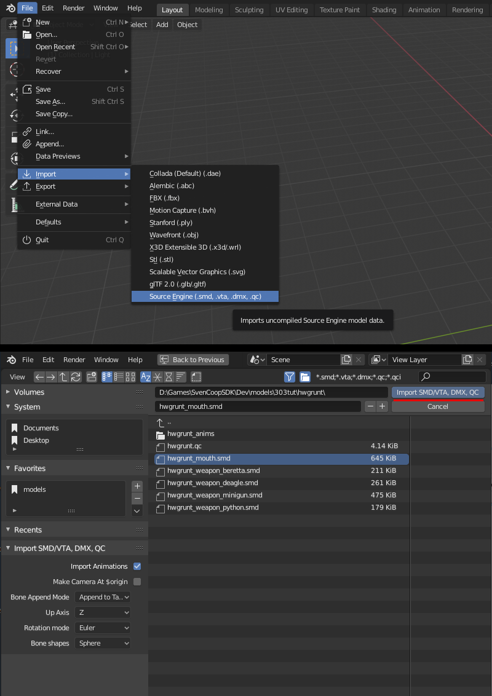The width and height of the screenshot is (492, 696).
Task: Sort files by extension
Action: 157,377
